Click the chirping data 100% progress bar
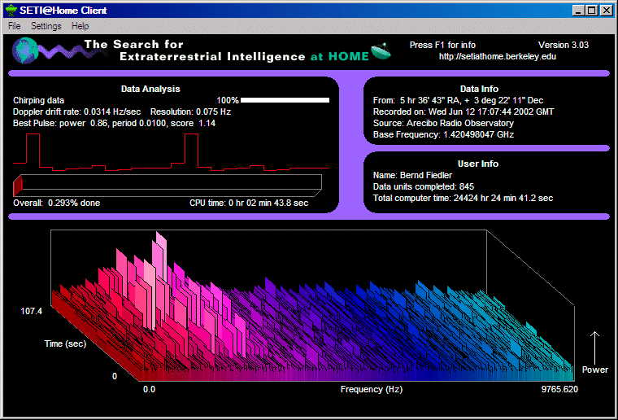The image size is (618, 420). coord(285,100)
